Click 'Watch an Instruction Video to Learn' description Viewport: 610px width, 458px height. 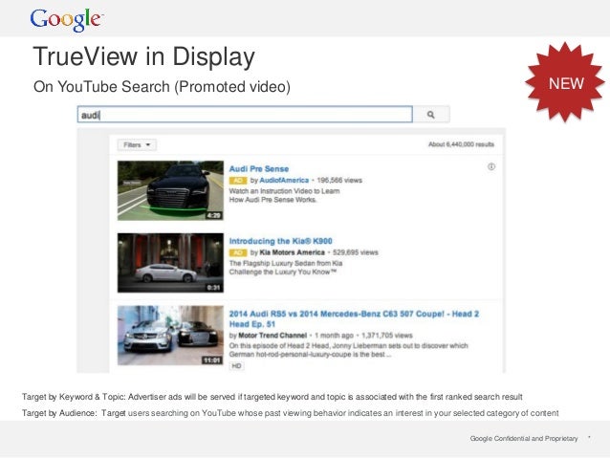tap(284, 191)
